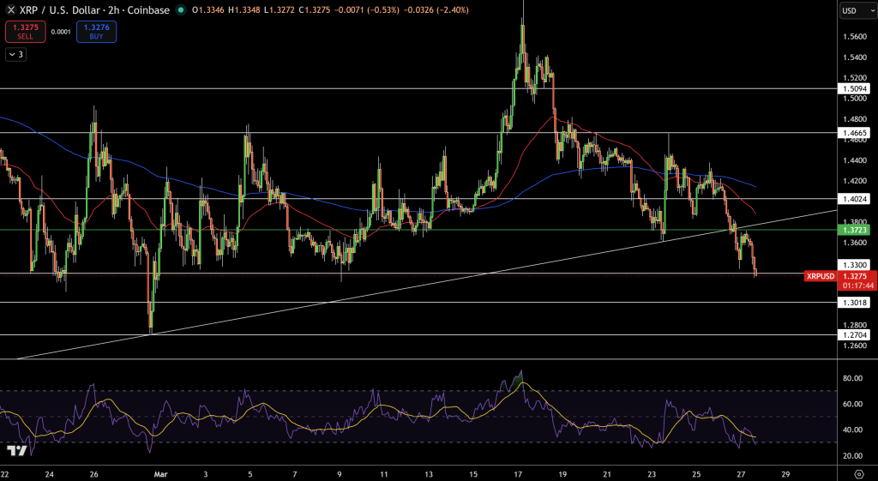Select the 1.4024 horizontal line price label
878x481 pixels.
854,199
